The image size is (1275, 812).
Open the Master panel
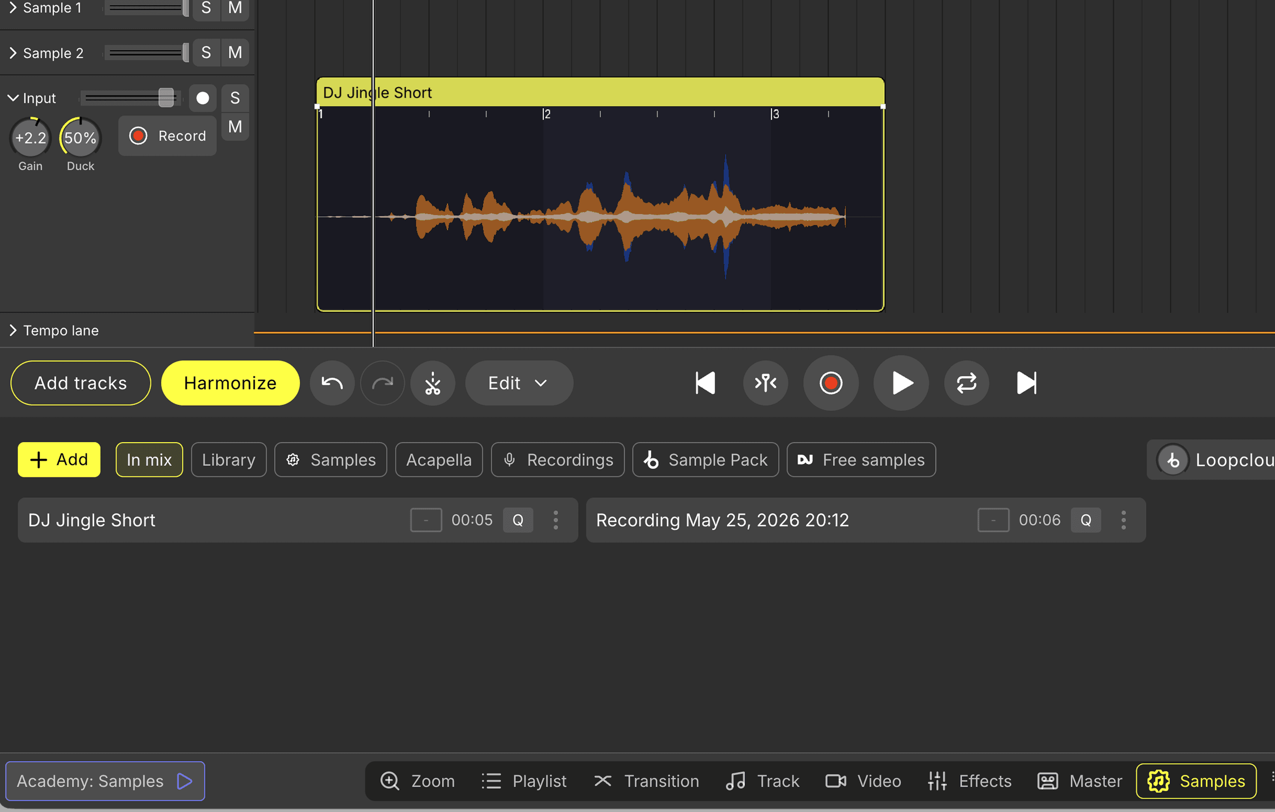pyautogui.click(x=1080, y=781)
